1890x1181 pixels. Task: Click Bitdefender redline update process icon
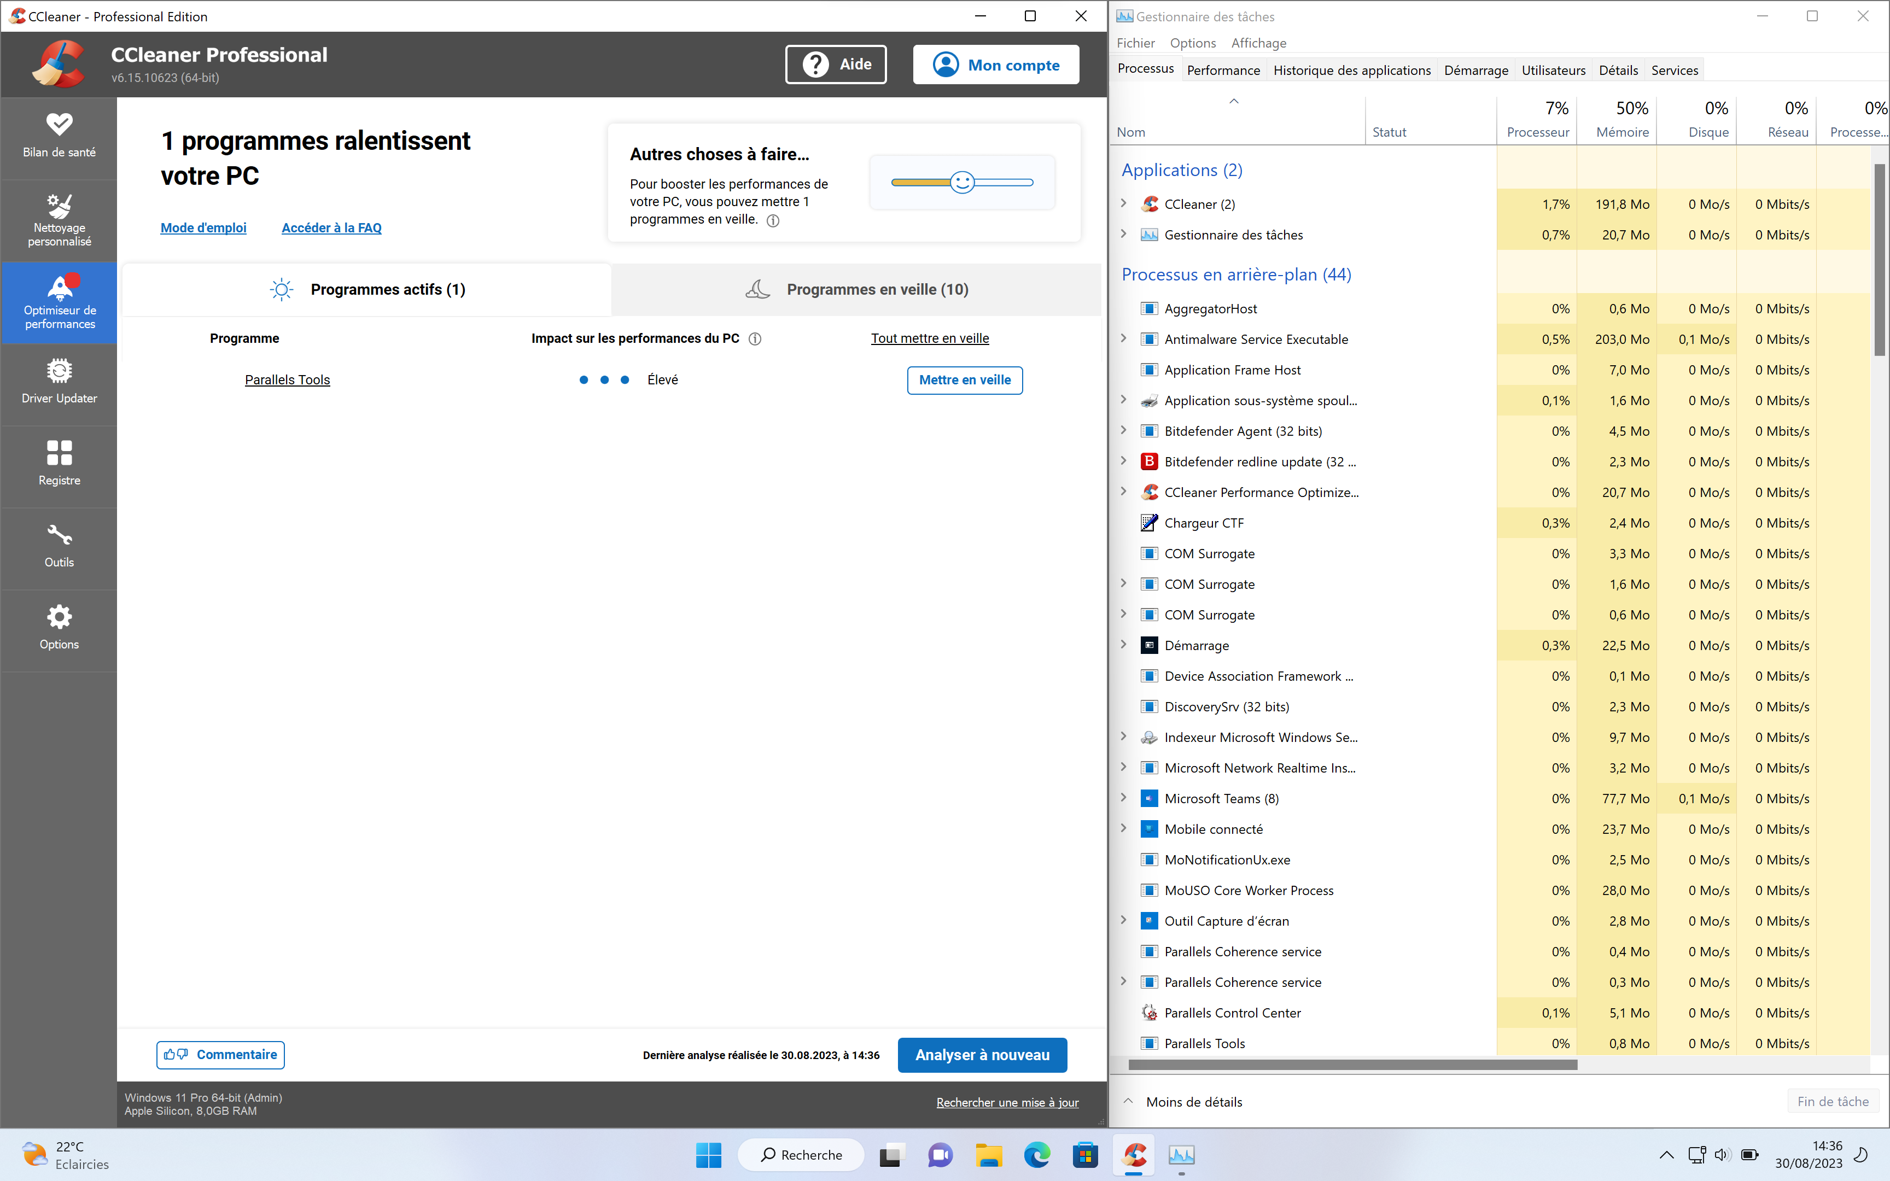tap(1149, 461)
